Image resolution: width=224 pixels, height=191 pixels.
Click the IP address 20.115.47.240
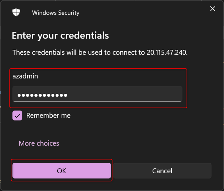click(166, 52)
